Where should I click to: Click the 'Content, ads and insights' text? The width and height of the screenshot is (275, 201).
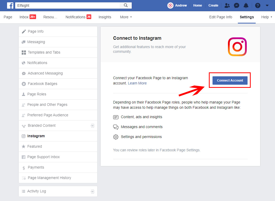(x=141, y=117)
